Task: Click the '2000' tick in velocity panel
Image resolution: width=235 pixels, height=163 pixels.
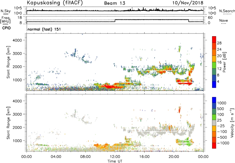Action: 17,127
